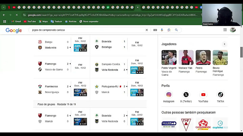The image size is (243, 136).
Task: Open the TikTok profile icon
Action: pos(220,95)
